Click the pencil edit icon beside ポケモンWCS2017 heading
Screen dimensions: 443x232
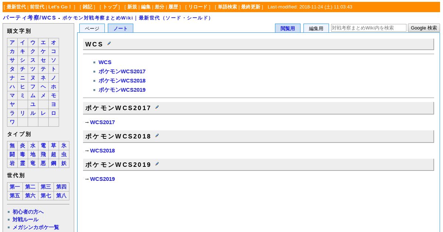coord(157,107)
